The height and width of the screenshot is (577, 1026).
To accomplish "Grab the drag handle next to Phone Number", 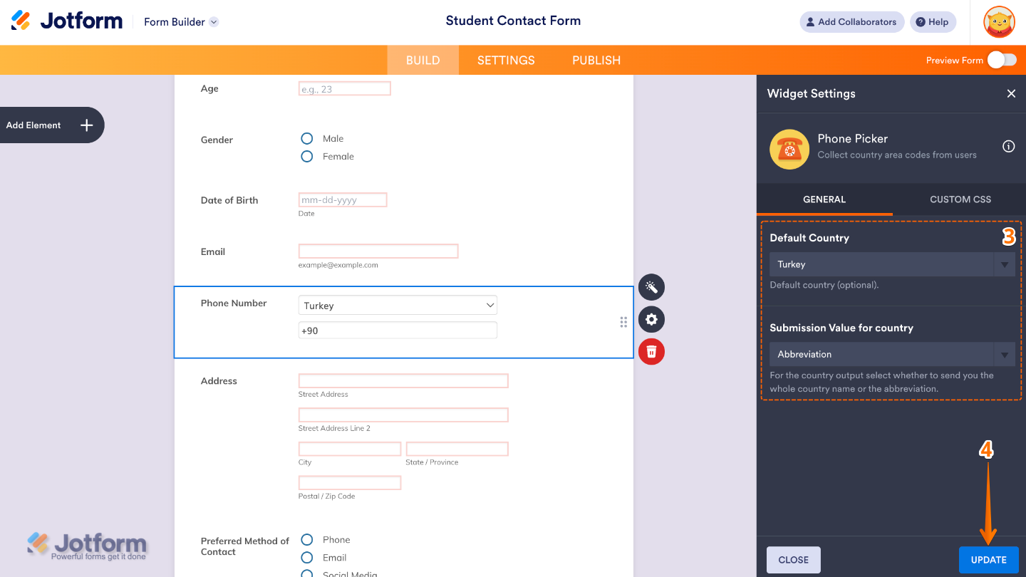I will (x=623, y=322).
